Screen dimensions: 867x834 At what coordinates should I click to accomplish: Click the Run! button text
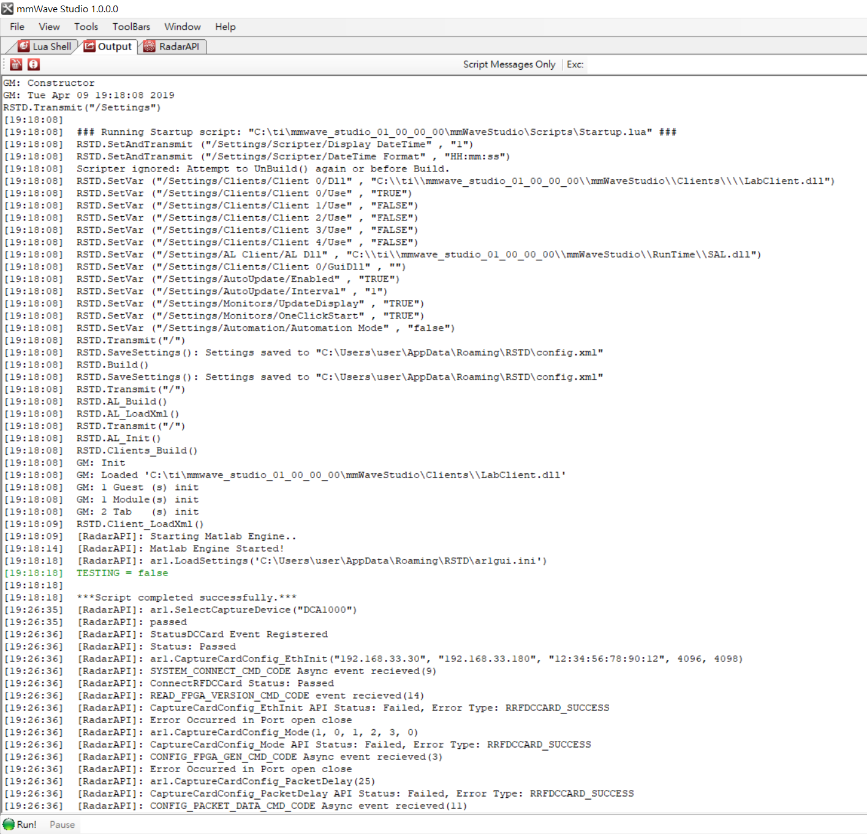click(x=26, y=824)
